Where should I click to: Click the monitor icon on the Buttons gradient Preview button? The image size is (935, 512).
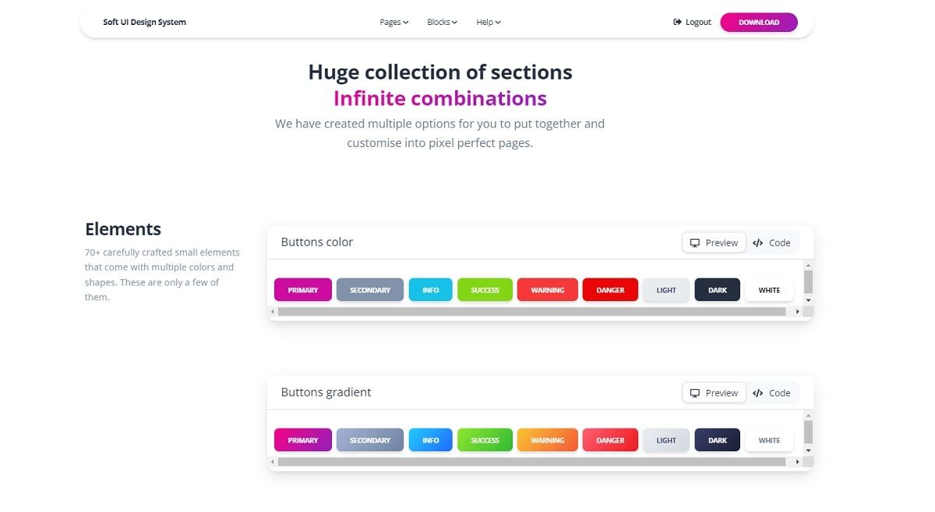click(695, 392)
